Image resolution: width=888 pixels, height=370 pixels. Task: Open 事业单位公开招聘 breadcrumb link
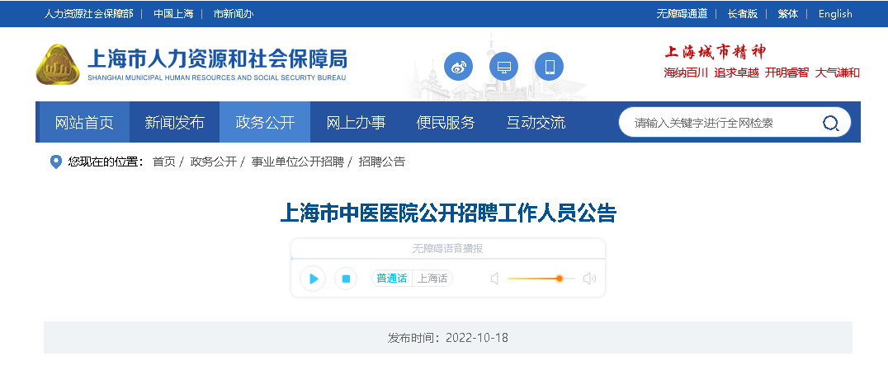point(297,162)
